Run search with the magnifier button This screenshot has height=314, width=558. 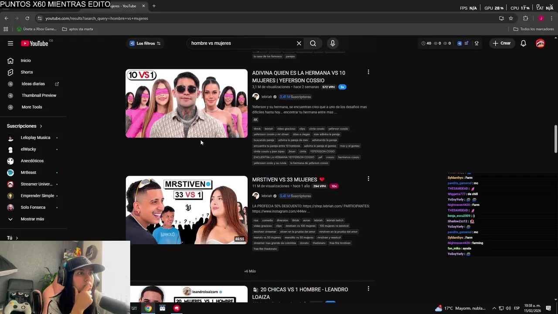tap(313, 43)
